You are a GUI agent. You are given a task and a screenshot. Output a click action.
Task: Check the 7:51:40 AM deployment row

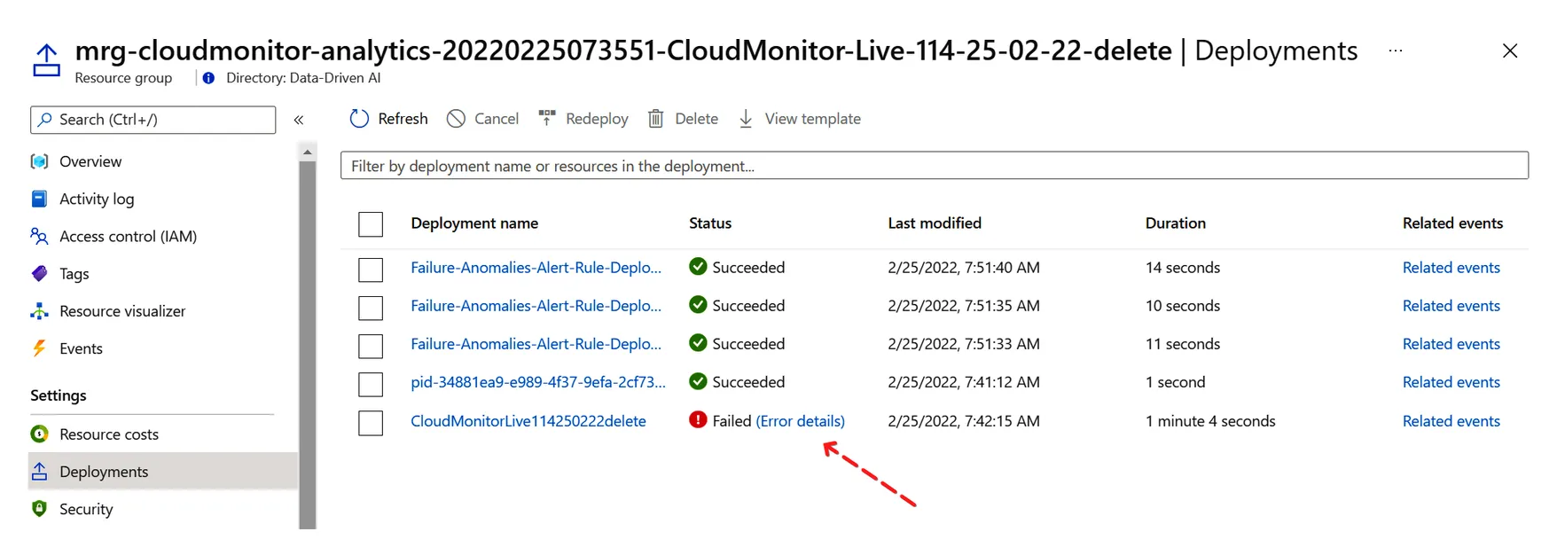371,270
